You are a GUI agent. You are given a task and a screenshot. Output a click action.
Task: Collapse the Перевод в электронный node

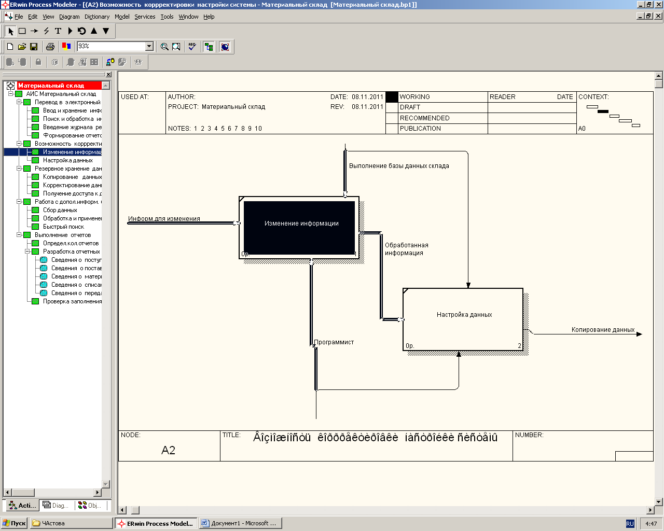point(19,102)
